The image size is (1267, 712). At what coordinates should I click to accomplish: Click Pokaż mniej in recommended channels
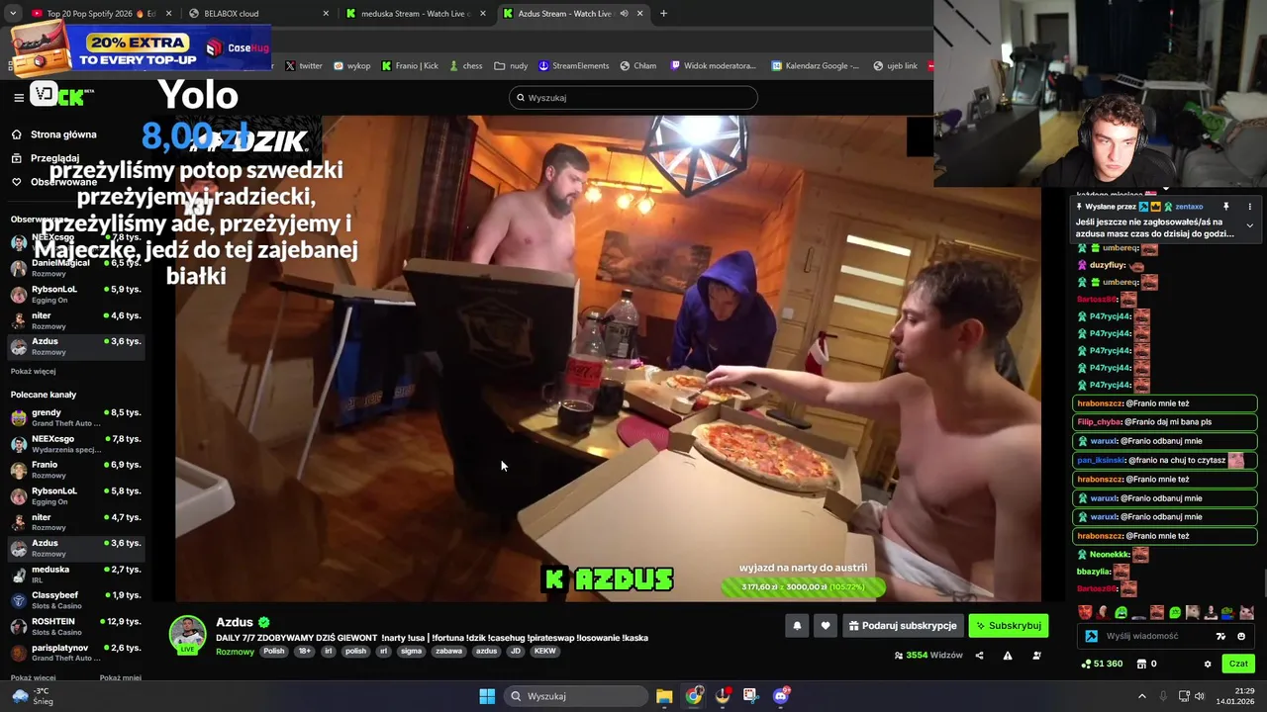click(x=120, y=677)
